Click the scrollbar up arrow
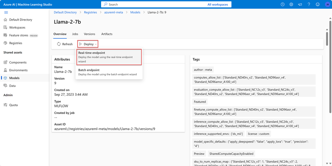This screenshot has width=332, height=166. (x=330, y=19)
